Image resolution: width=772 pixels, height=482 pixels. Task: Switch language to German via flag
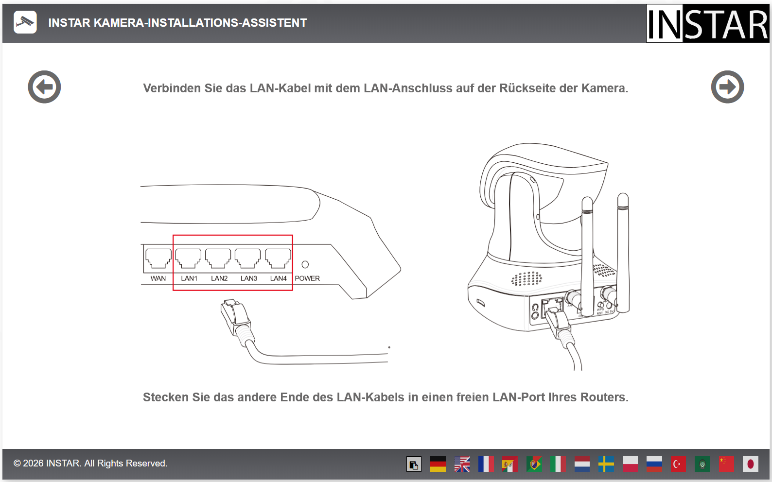coord(438,465)
